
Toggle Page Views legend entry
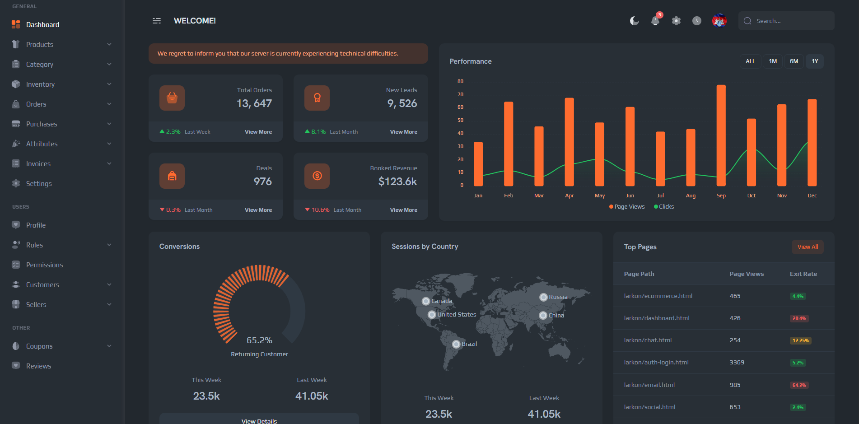(x=627, y=207)
